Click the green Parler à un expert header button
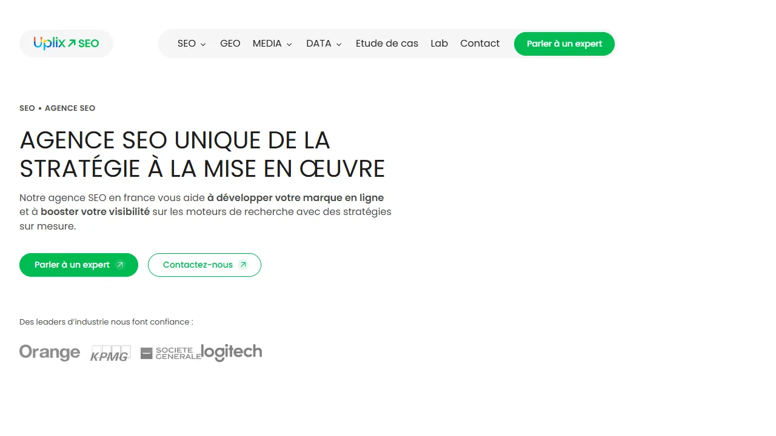776x436 pixels. (x=564, y=44)
